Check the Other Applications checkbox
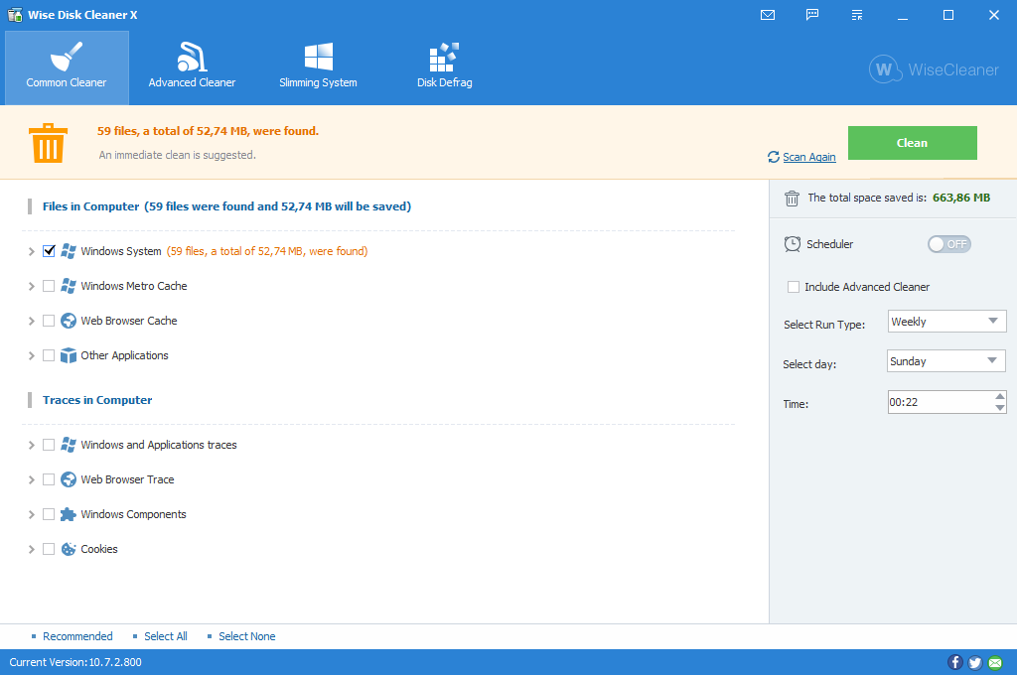The width and height of the screenshot is (1017, 675). click(x=49, y=355)
